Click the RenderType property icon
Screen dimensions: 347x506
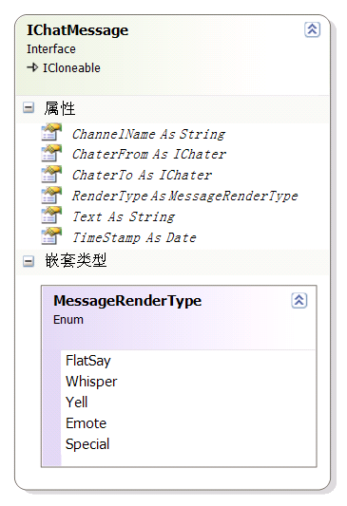coord(51,196)
